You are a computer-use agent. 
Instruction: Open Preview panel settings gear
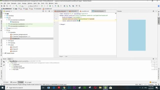[x=153, y=11]
